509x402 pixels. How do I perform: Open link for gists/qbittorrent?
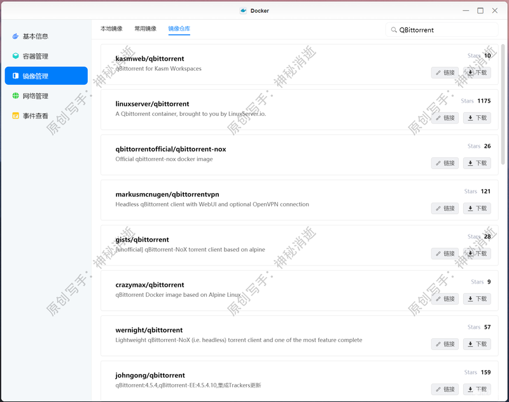click(445, 253)
